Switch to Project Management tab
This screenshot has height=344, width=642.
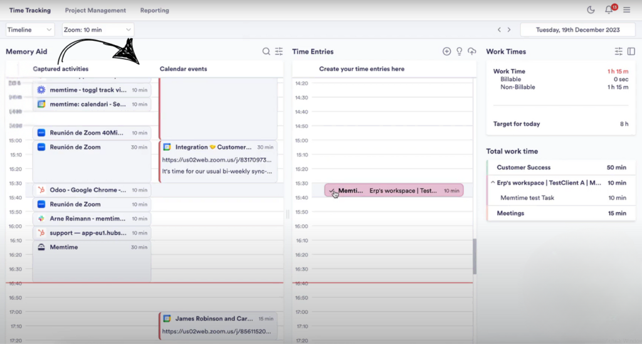[x=95, y=11]
